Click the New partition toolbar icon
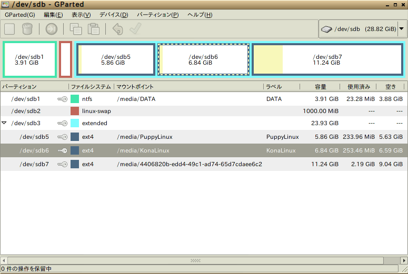This screenshot has width=408, height=274. pos(9,29)
